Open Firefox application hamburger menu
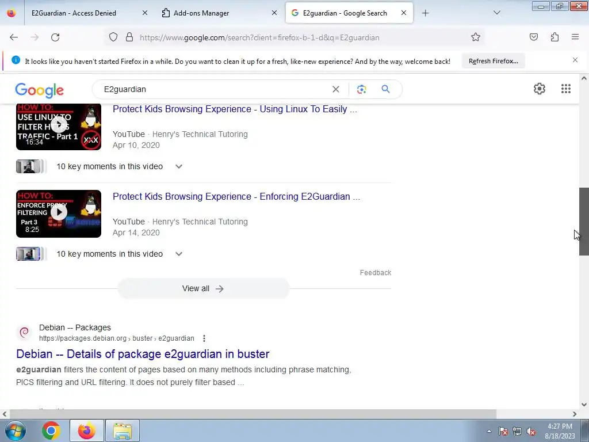This screenshot has height=442, width=589. 575,37
